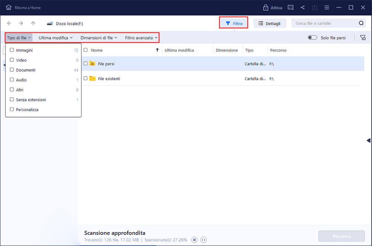Click the Ritorna a Home house icon

point(9,7)
